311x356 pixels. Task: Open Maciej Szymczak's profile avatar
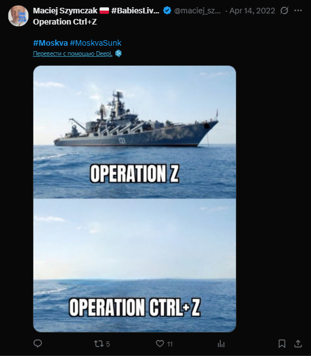coord(18,16)
